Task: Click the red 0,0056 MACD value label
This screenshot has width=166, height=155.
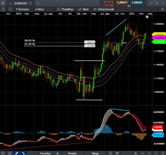Action: pyautogui.click(x=157, y=127)
